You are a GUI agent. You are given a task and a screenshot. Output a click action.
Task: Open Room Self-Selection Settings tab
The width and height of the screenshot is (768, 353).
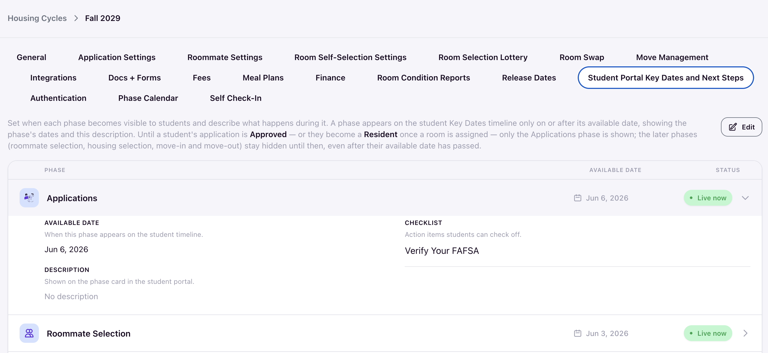(350, 57)
